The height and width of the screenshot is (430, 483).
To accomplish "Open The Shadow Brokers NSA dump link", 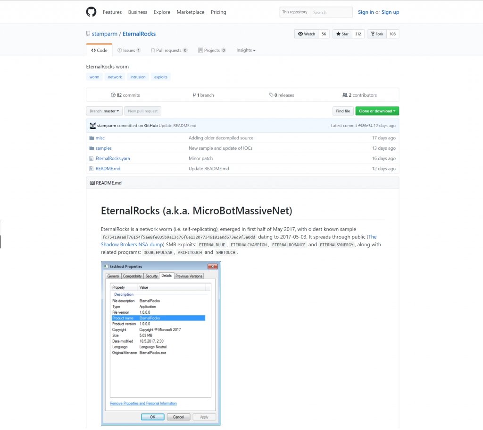I will pos(132,244).
